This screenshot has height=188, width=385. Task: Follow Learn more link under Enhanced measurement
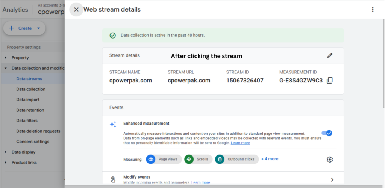point(240,143)
